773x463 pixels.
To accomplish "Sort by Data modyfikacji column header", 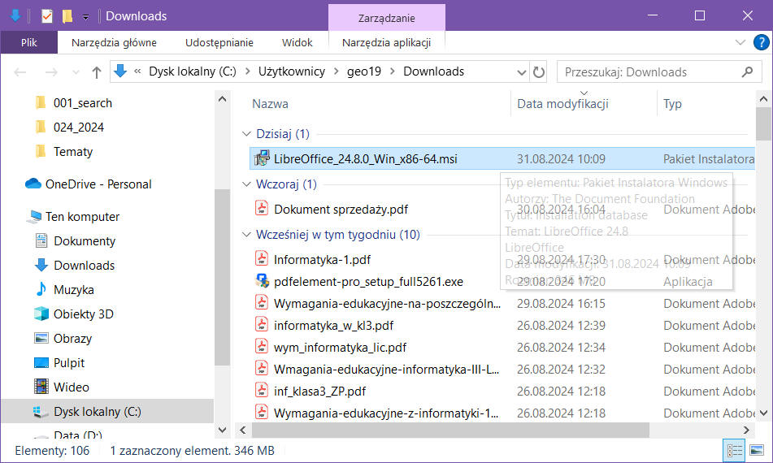I will click(562, 104).
